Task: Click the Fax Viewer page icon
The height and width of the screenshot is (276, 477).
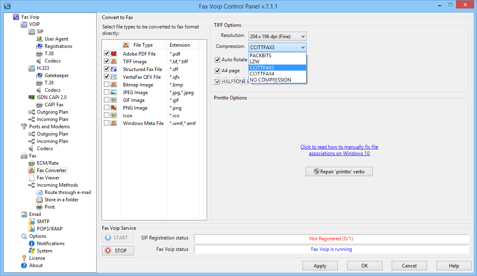Action: (31, 178)
